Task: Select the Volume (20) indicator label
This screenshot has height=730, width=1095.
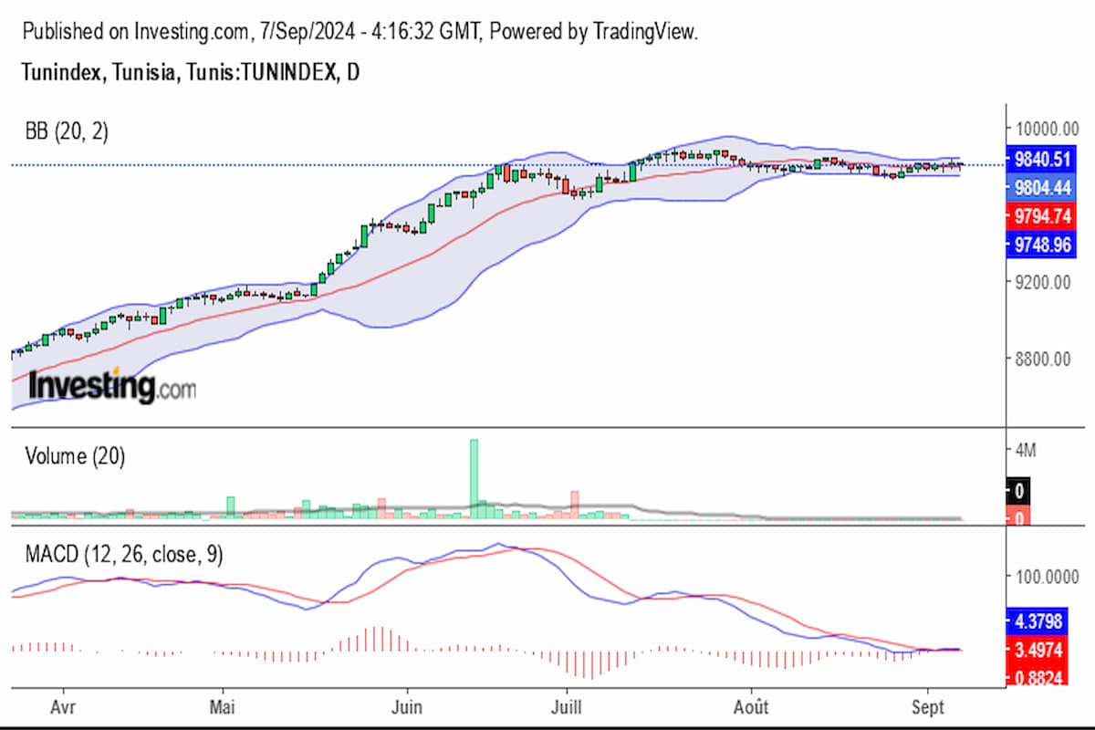Action: coord(74,456)
